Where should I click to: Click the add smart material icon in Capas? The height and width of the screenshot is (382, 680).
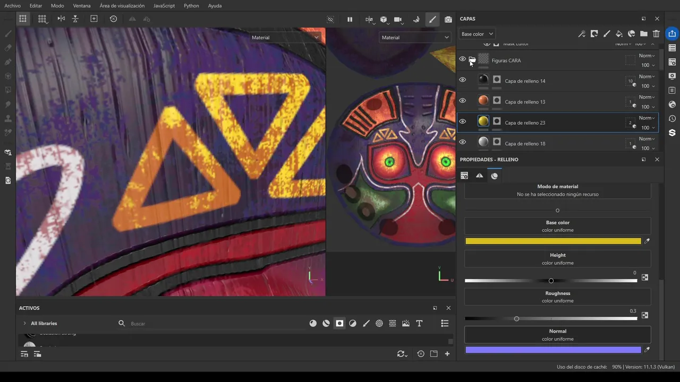pos(631,34)
